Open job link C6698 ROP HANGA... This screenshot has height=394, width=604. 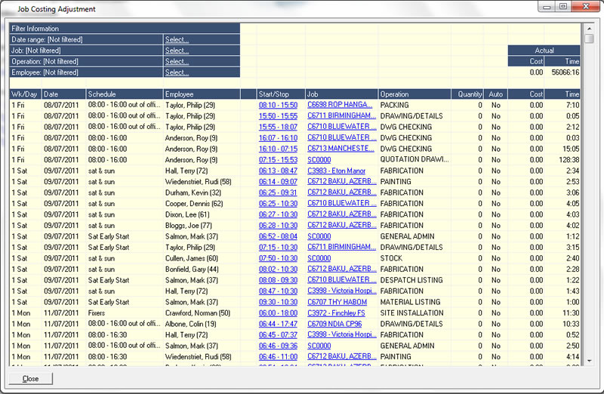340,105
